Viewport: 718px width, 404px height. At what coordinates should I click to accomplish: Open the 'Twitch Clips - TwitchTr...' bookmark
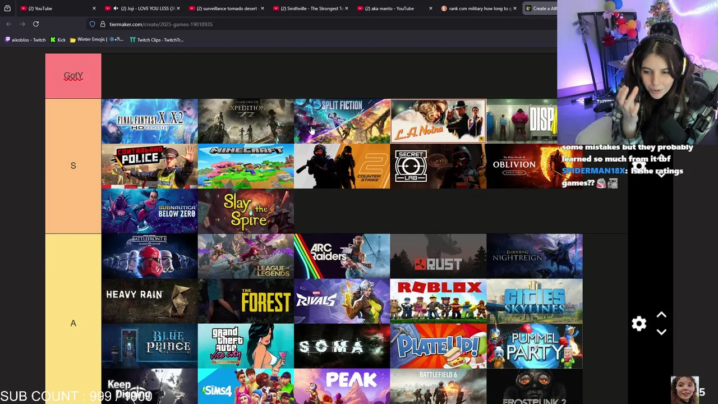coord(157,40)
